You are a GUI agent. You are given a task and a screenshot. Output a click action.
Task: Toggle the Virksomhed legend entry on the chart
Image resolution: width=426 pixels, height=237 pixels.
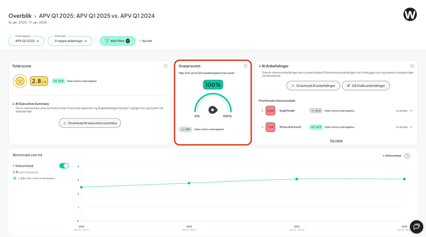(392, 156)
